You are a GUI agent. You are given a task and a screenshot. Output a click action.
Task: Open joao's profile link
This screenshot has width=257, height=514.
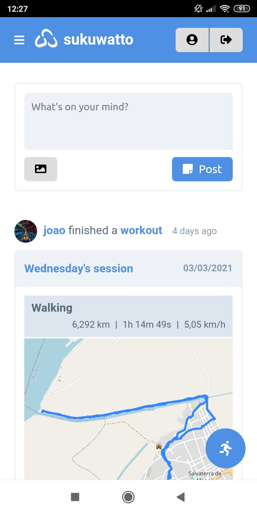[x=54, y=231]
